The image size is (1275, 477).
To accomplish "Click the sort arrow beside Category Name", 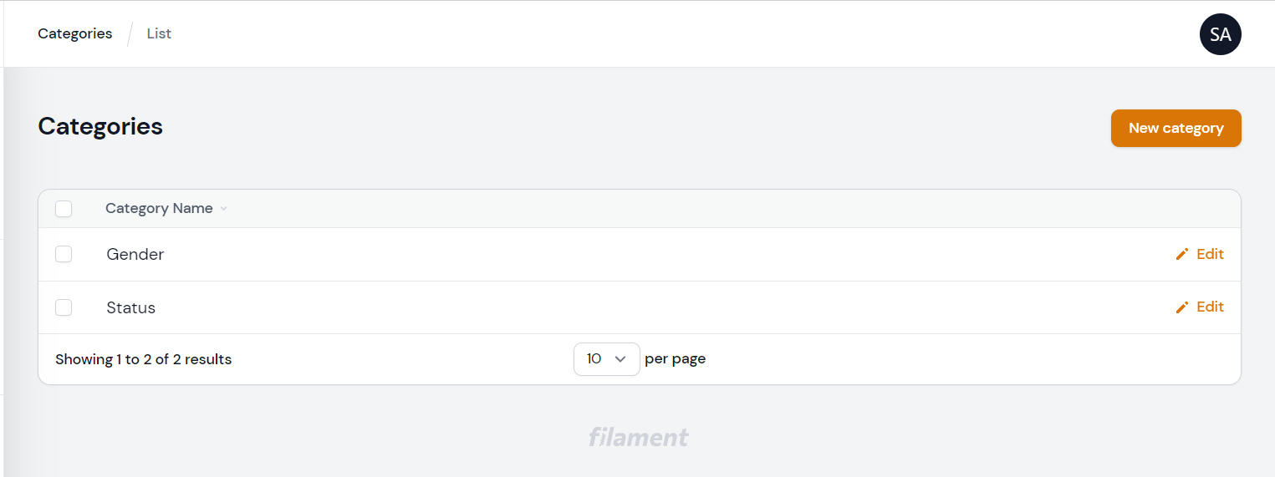I will tap(223, 209).
